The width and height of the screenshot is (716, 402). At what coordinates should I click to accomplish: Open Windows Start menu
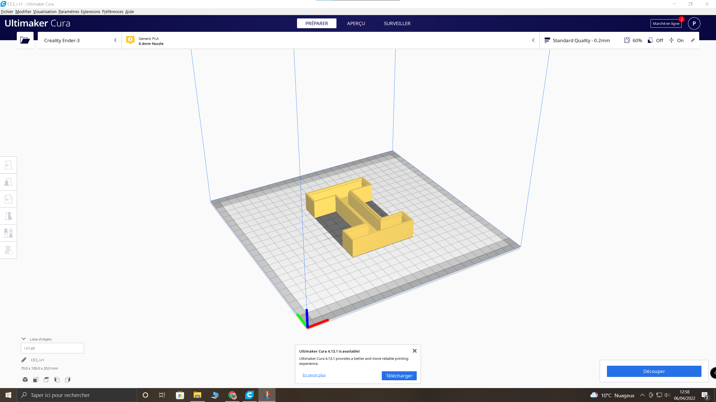[x=8, y=395]
